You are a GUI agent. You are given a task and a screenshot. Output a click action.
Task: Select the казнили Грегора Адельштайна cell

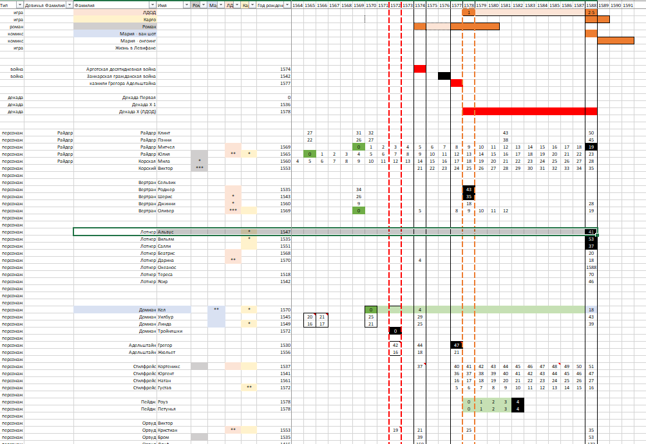pyautogui.click(x=115, y=83)
